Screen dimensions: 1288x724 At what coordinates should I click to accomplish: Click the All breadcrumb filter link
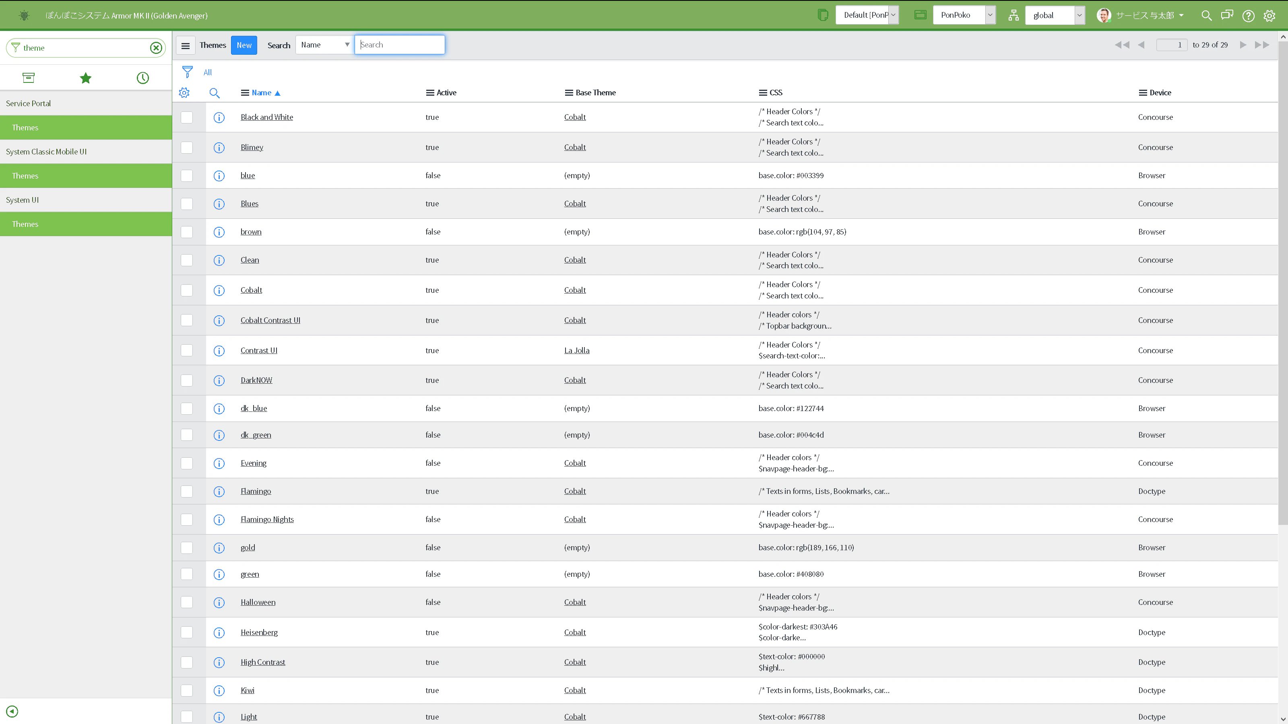(208, 72)
